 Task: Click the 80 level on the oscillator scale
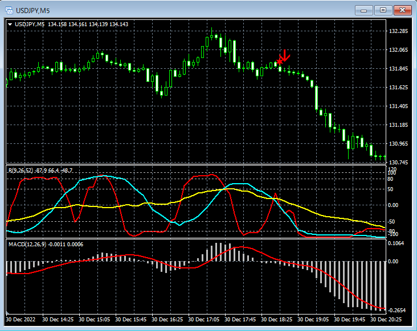[390, 179]
